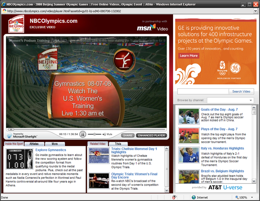
Task: Click the Internet zone globe icon
Action: [194, 197]
